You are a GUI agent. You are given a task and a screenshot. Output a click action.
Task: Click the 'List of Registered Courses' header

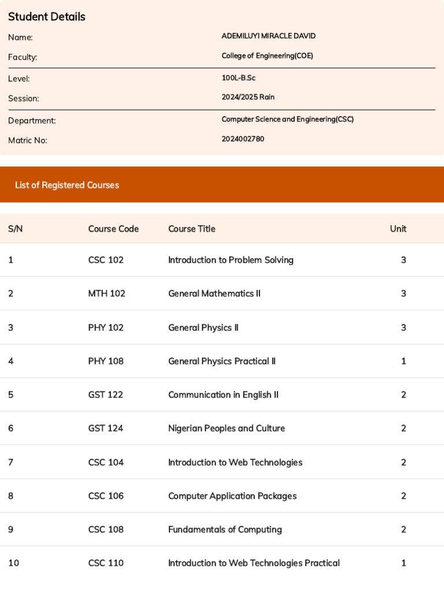[x=67, y=185]
